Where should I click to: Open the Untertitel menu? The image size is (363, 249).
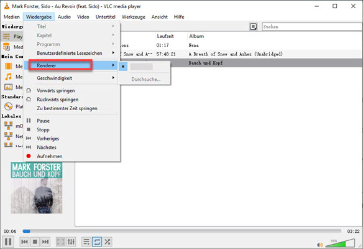tap(105, 17)
